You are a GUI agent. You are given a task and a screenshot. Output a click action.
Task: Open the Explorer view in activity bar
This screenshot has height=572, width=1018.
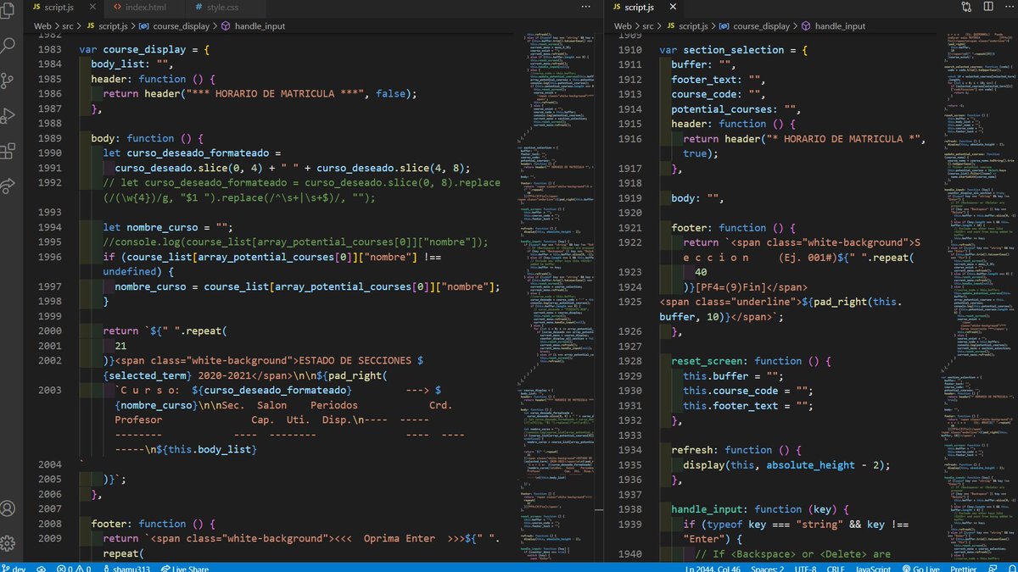(x=8, y=12)
